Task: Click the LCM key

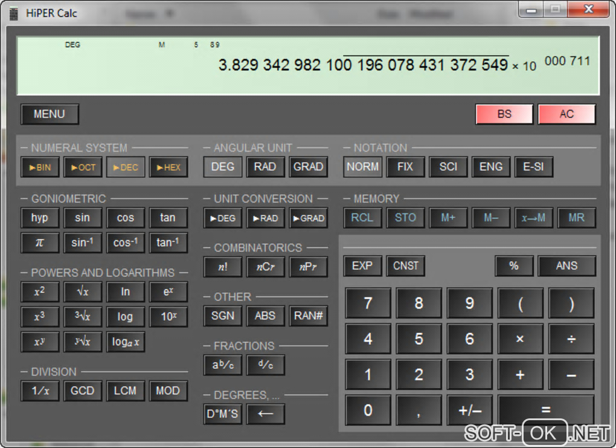Action: tap(126, 391)
